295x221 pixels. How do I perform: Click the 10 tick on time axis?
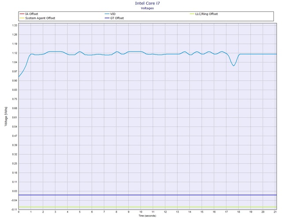tap(141, 212)
